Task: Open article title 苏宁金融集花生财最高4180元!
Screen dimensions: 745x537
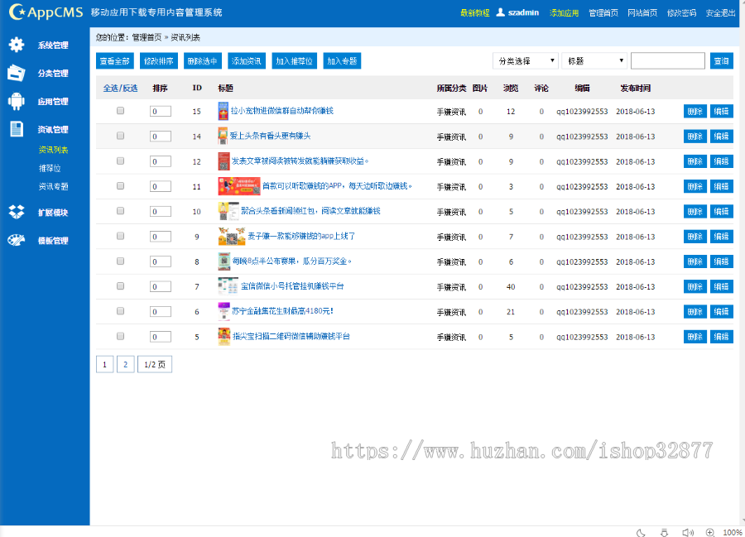Action: pos(283,311)
